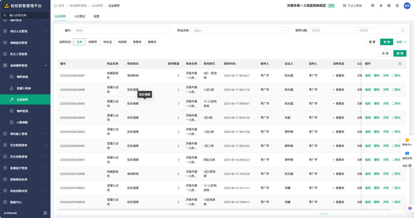The height and width of the screenshot is (218, 414).
Task: Open the settings gear in top header
Action: (x=397, y=5)
